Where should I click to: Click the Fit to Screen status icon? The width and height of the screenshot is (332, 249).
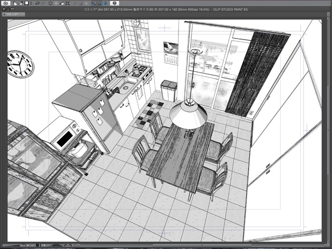pos(37,245)
